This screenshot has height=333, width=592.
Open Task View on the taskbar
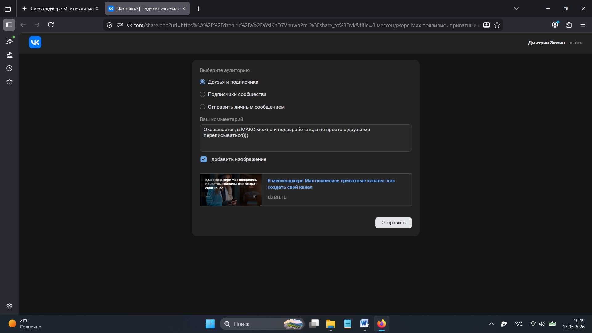[x=314, y=324]
